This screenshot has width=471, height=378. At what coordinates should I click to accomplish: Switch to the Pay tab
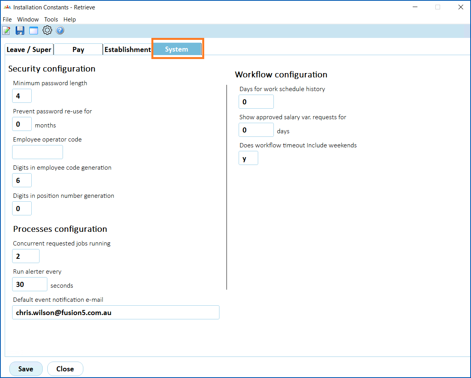pos(78,50)
